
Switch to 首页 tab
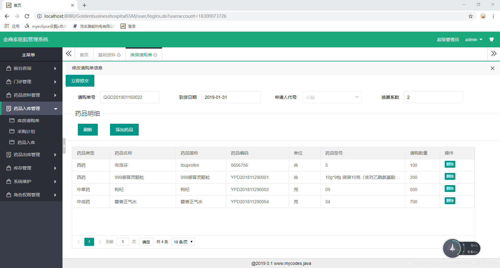[x=84, y=55]
